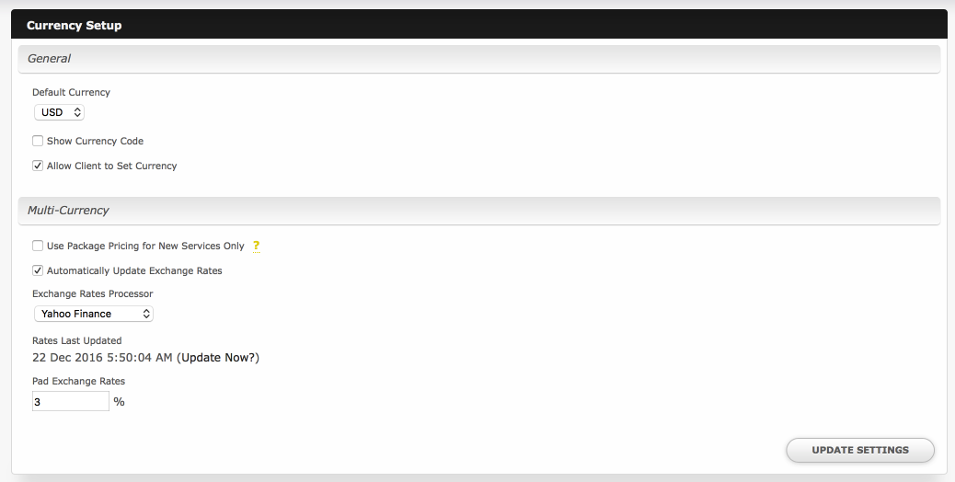
Task: Click the stepper arrows on USD select
Action: (77, 112)
